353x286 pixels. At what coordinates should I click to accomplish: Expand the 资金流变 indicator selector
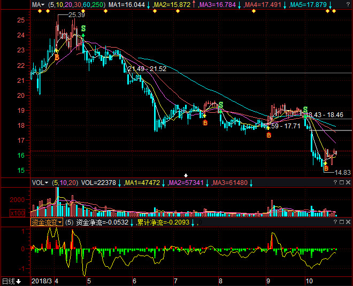[47, 222]
